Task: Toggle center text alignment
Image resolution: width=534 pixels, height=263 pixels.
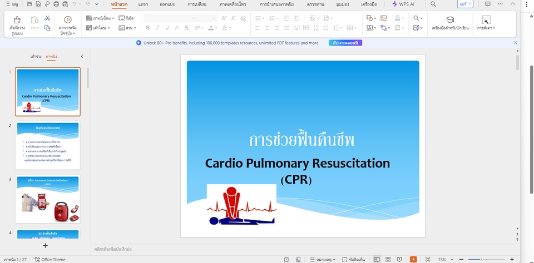Action: point(268,28)
